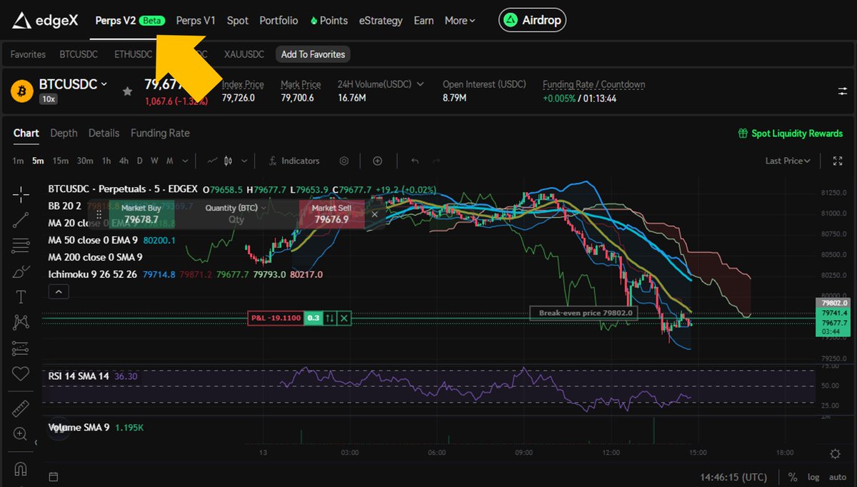Select the trend line drawing tool

pos(21,219)
